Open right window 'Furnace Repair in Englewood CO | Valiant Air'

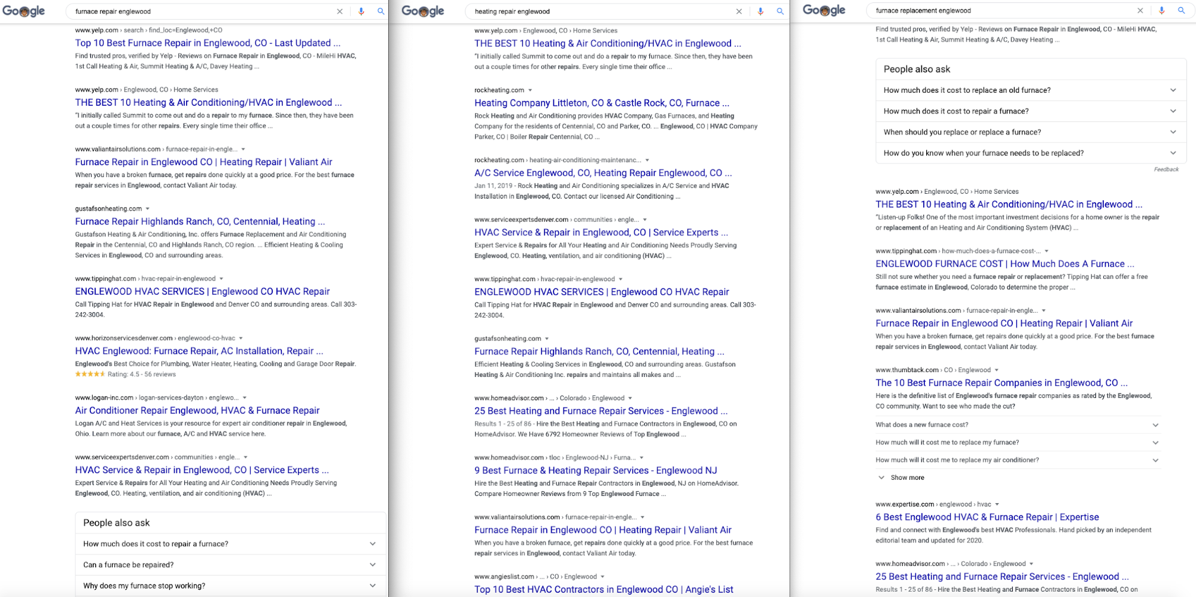click(x=1004, y=323)
